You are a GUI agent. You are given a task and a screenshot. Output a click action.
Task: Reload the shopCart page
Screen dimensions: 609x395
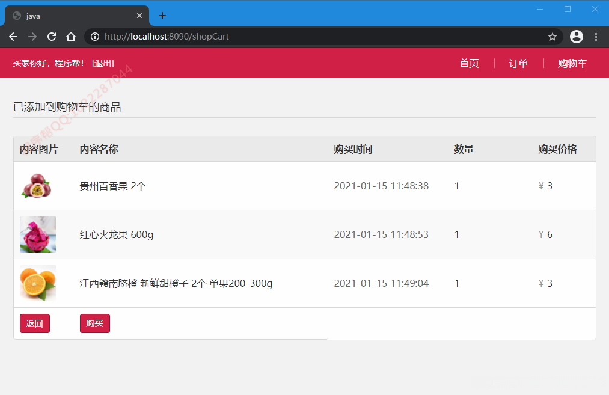(52, 37)
